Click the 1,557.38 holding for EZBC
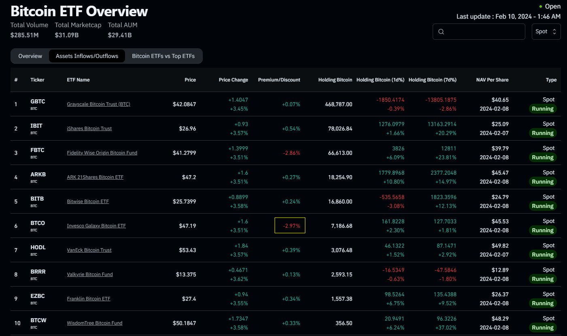Image resolution: width=567 pixels, height=336 pixels. coord(342,299)
